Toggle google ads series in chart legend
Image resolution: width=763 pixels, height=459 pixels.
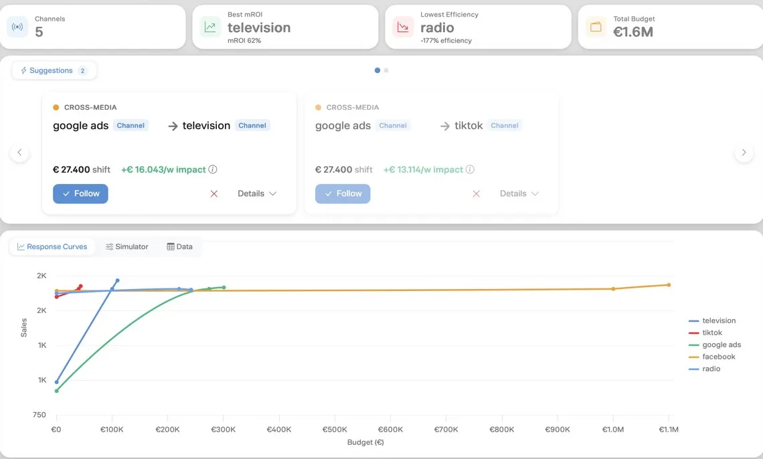click(x=715, y=345)
